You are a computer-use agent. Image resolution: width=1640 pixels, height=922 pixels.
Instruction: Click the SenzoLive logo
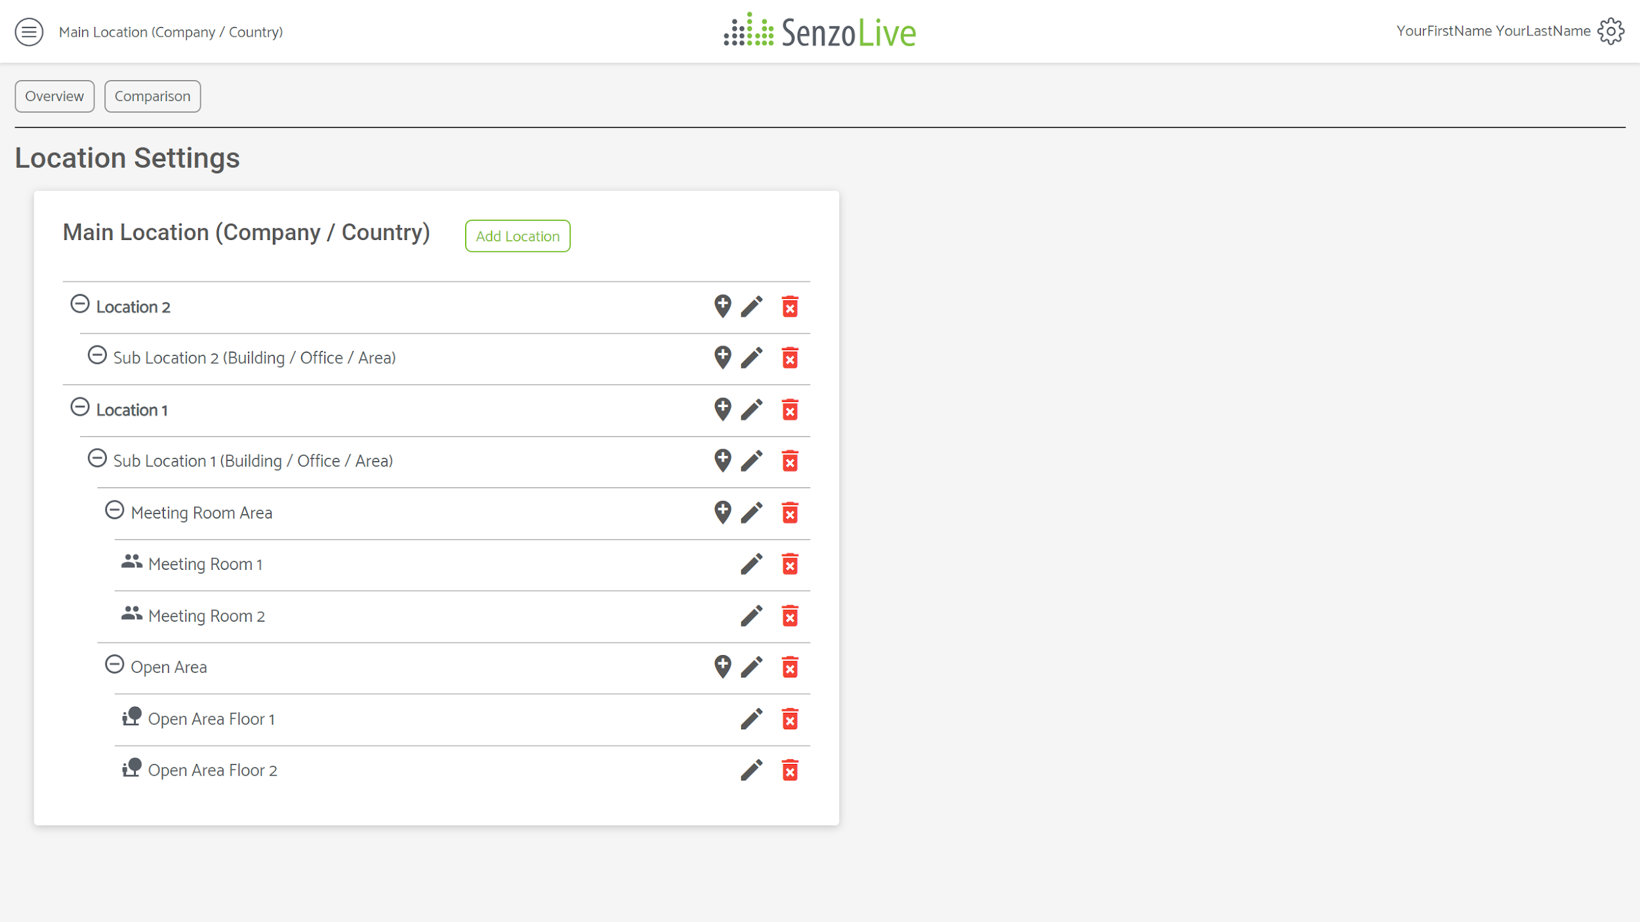tap(819, 31)
